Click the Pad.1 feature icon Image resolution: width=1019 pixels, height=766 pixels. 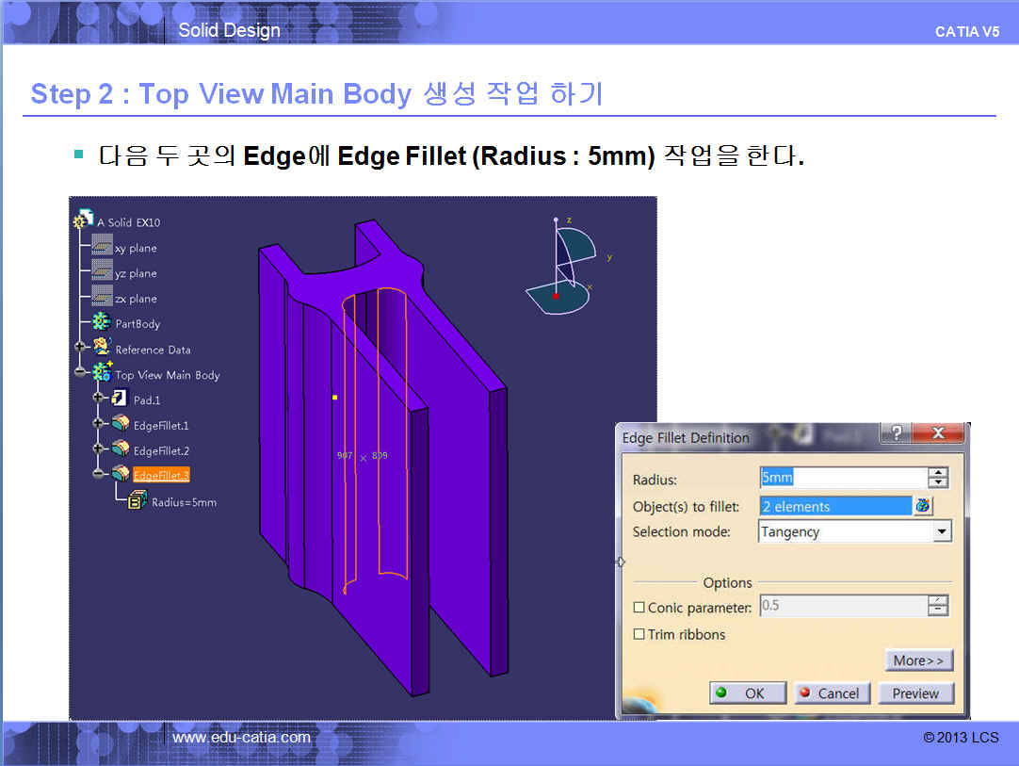click(x=119, y=398)
